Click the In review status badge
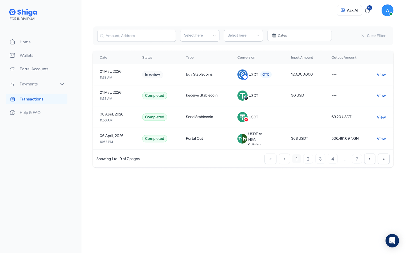 tap(153, 75)
